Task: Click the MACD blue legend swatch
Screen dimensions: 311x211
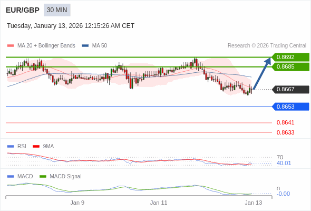Action: coord(11,177)
